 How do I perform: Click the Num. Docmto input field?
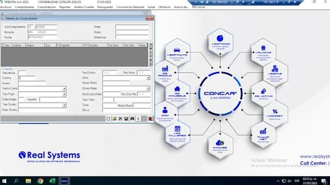pyautogui.click(x=42, y=110)
